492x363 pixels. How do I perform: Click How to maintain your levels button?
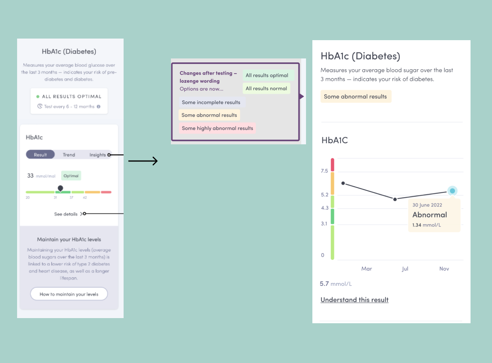click(69, 294)
